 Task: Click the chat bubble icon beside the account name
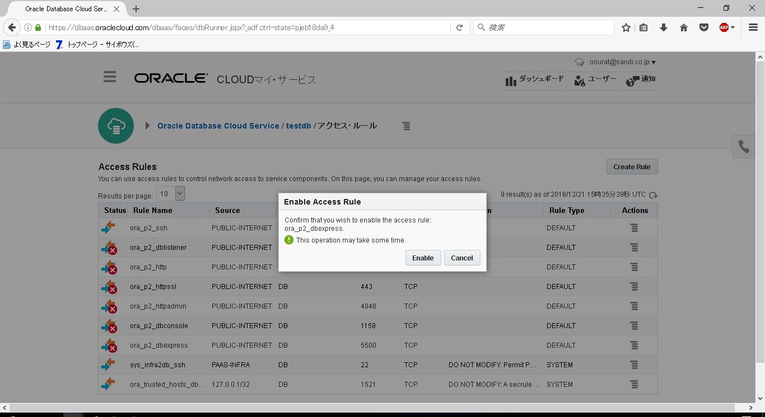[x=580, y=62]
